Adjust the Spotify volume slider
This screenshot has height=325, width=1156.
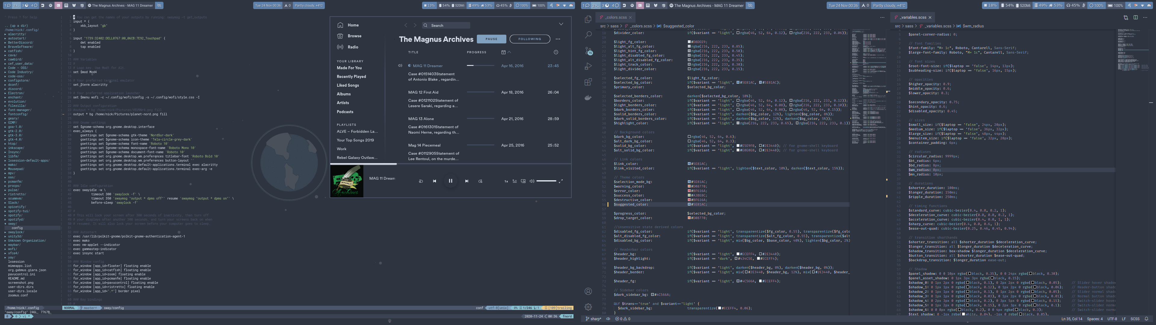point(546,181)
